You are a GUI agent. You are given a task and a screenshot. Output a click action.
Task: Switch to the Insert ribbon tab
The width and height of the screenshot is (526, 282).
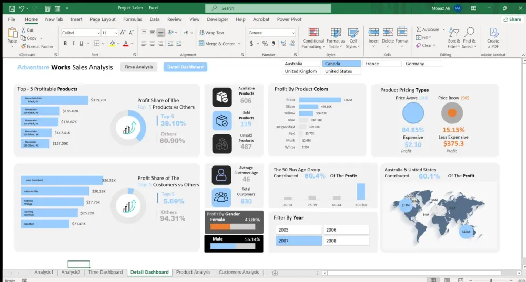coord(76,19)
